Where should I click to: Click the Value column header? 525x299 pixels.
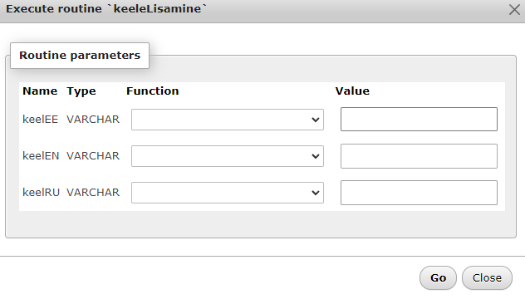coord(352,91)
